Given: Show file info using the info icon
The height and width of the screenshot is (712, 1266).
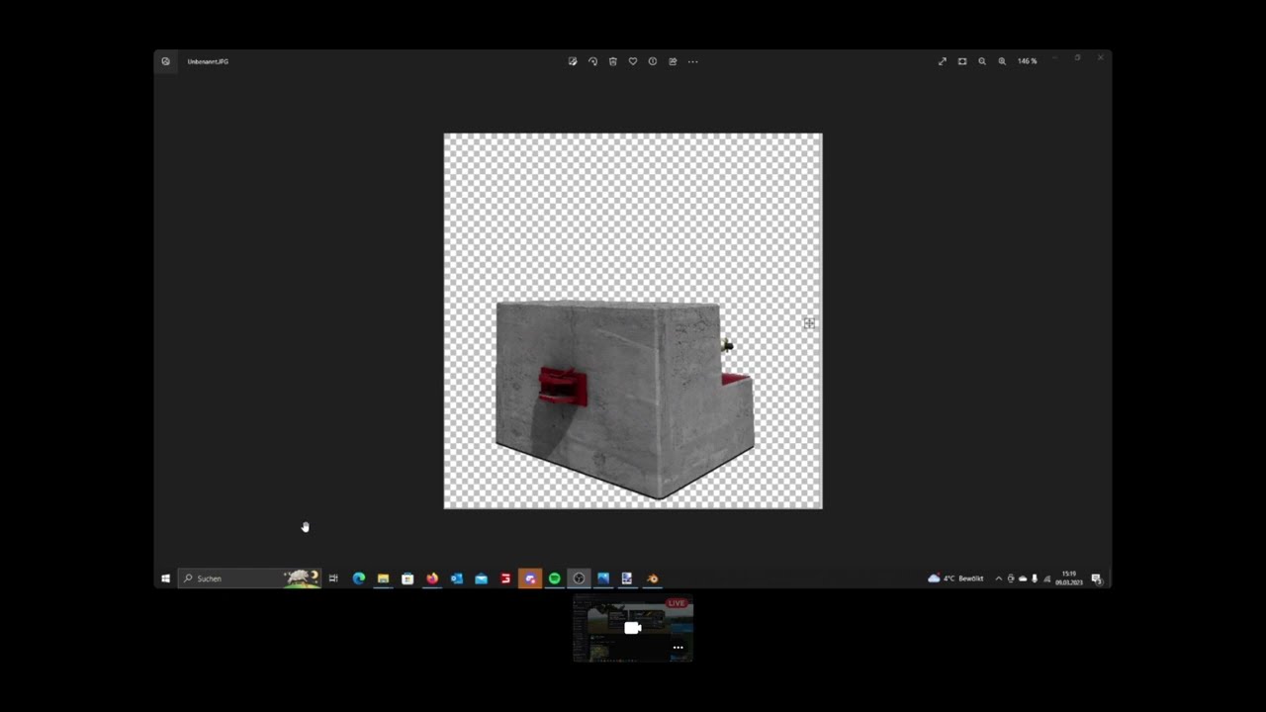Looking at the screenshot, I should coord(653,61).
